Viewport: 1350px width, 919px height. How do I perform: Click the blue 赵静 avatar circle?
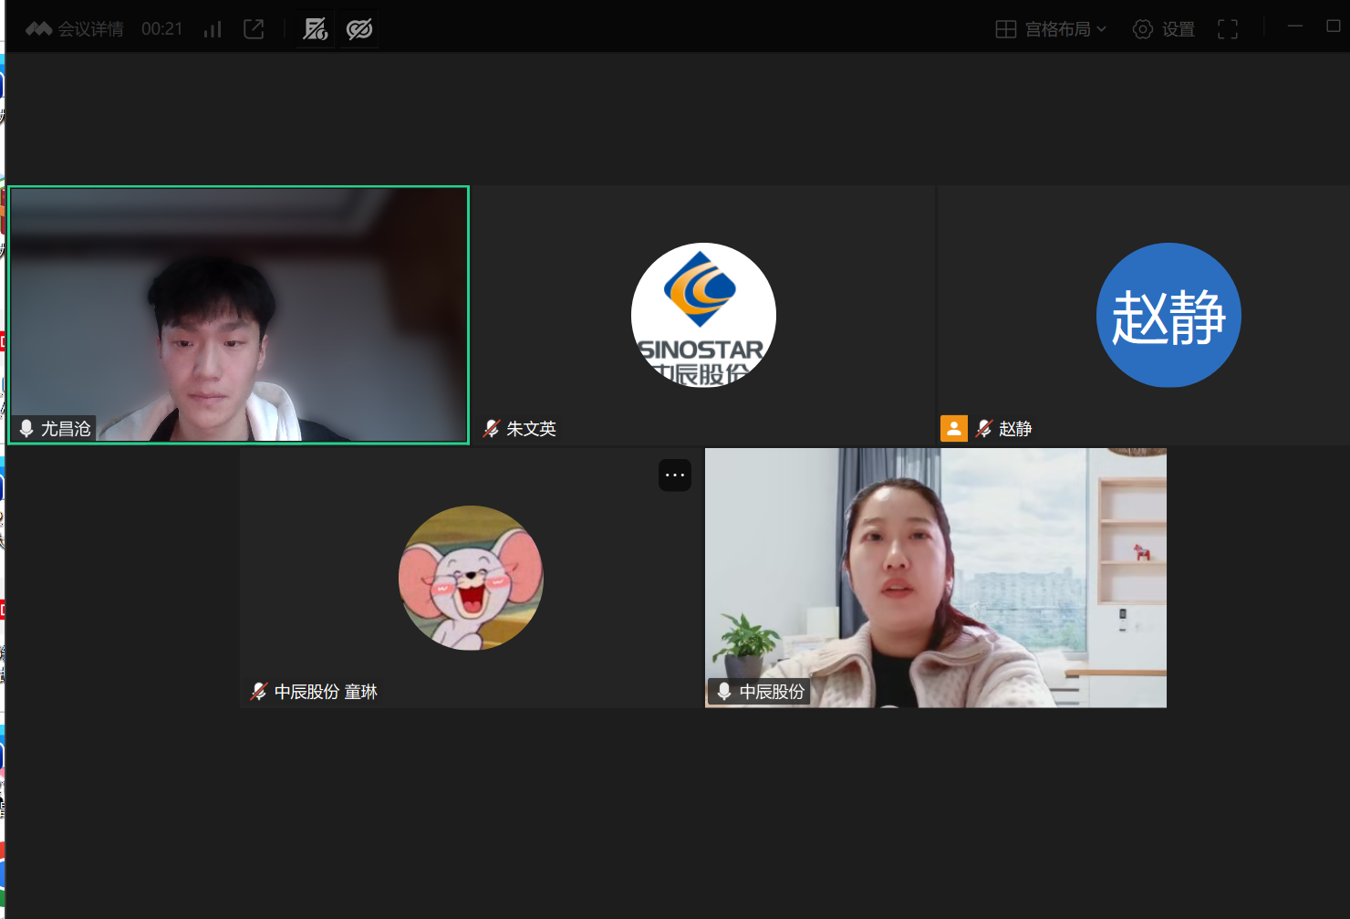[1168, 315]
